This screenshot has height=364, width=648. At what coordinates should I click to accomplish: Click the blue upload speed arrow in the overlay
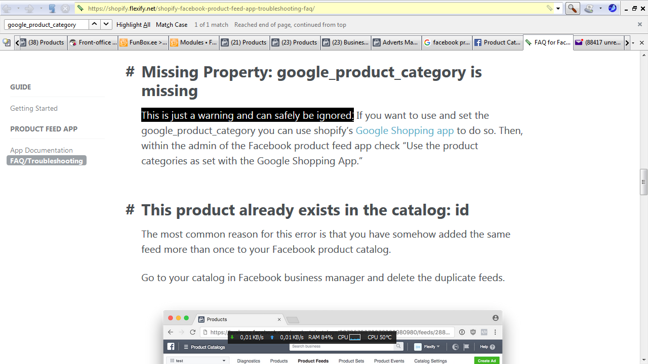click(x=272, y=337)
